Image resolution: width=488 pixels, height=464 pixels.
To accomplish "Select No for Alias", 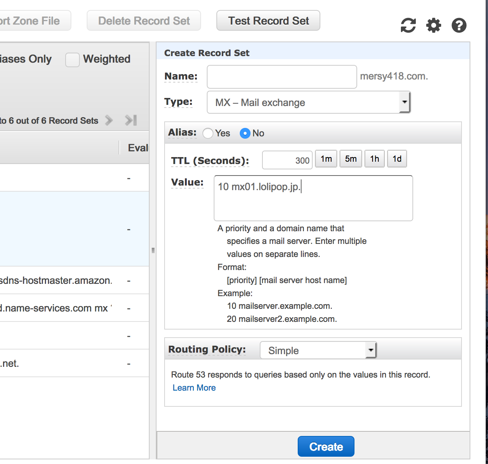I will pyautogui.click(x=245, y=133).
